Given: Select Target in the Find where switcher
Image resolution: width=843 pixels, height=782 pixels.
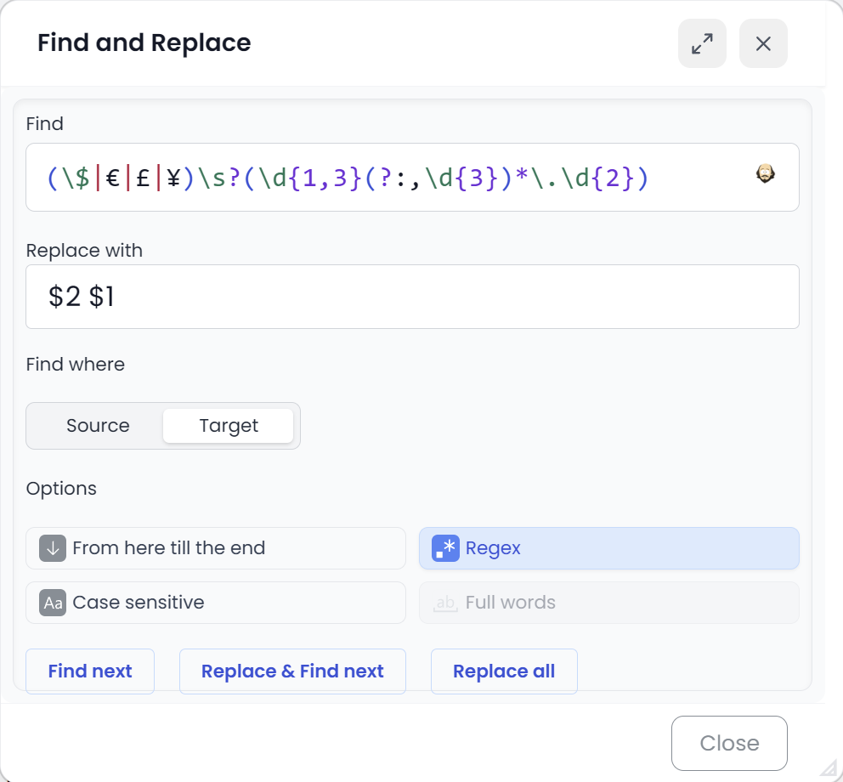Looking at the screenshot, I should coord(228,425).
